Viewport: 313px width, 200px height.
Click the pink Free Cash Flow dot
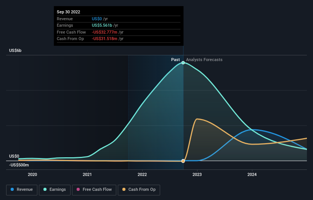click(78, 189)
